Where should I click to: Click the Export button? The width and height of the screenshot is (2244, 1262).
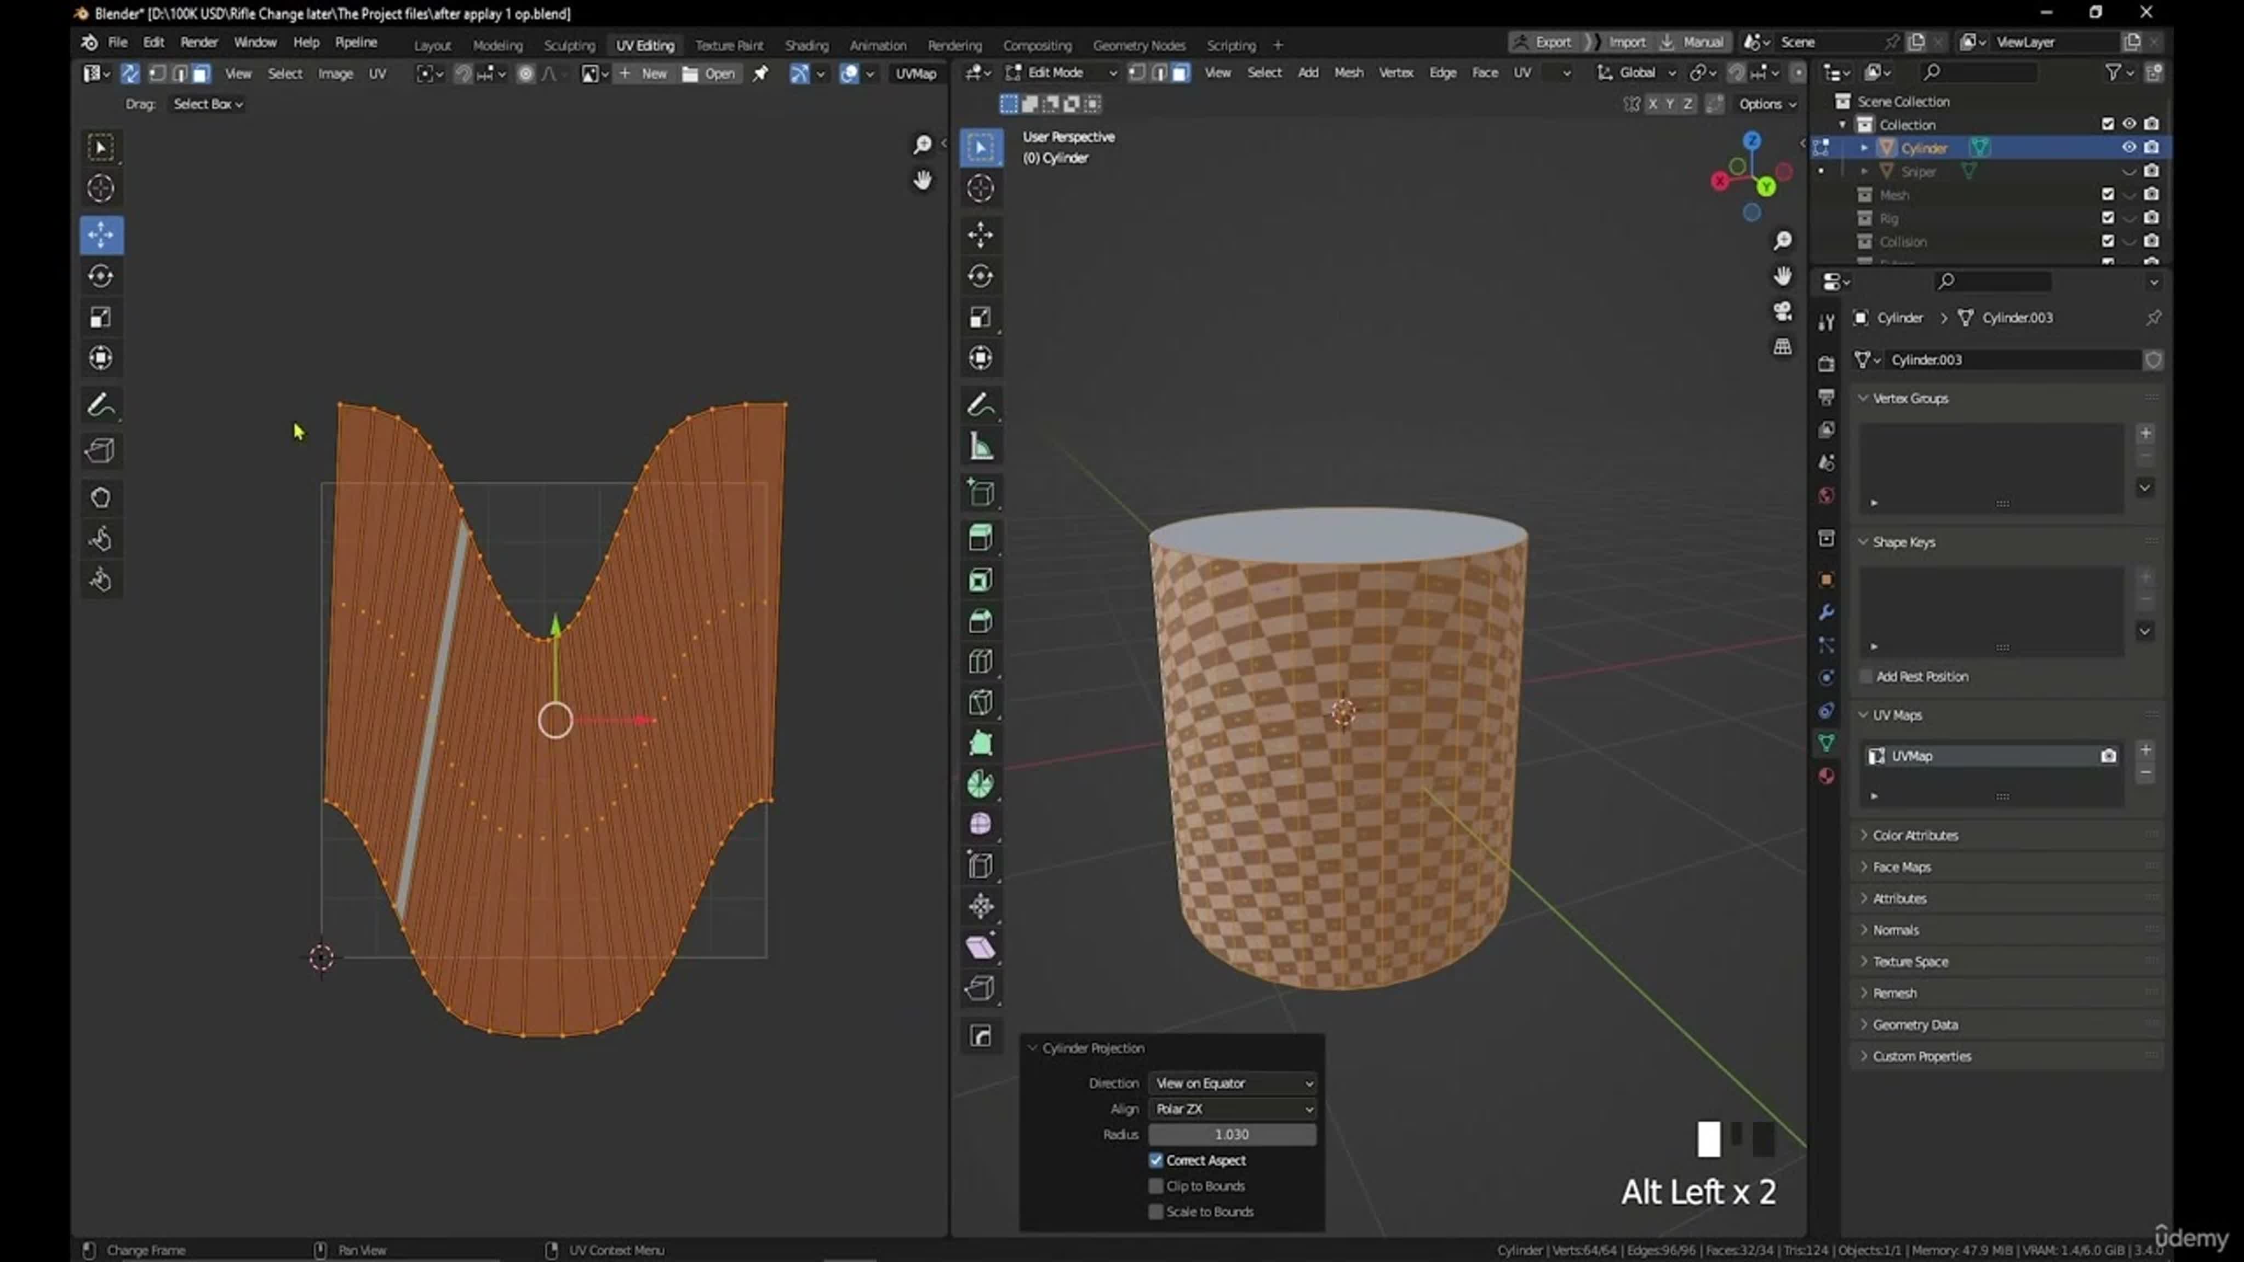tap(1544, 42)
